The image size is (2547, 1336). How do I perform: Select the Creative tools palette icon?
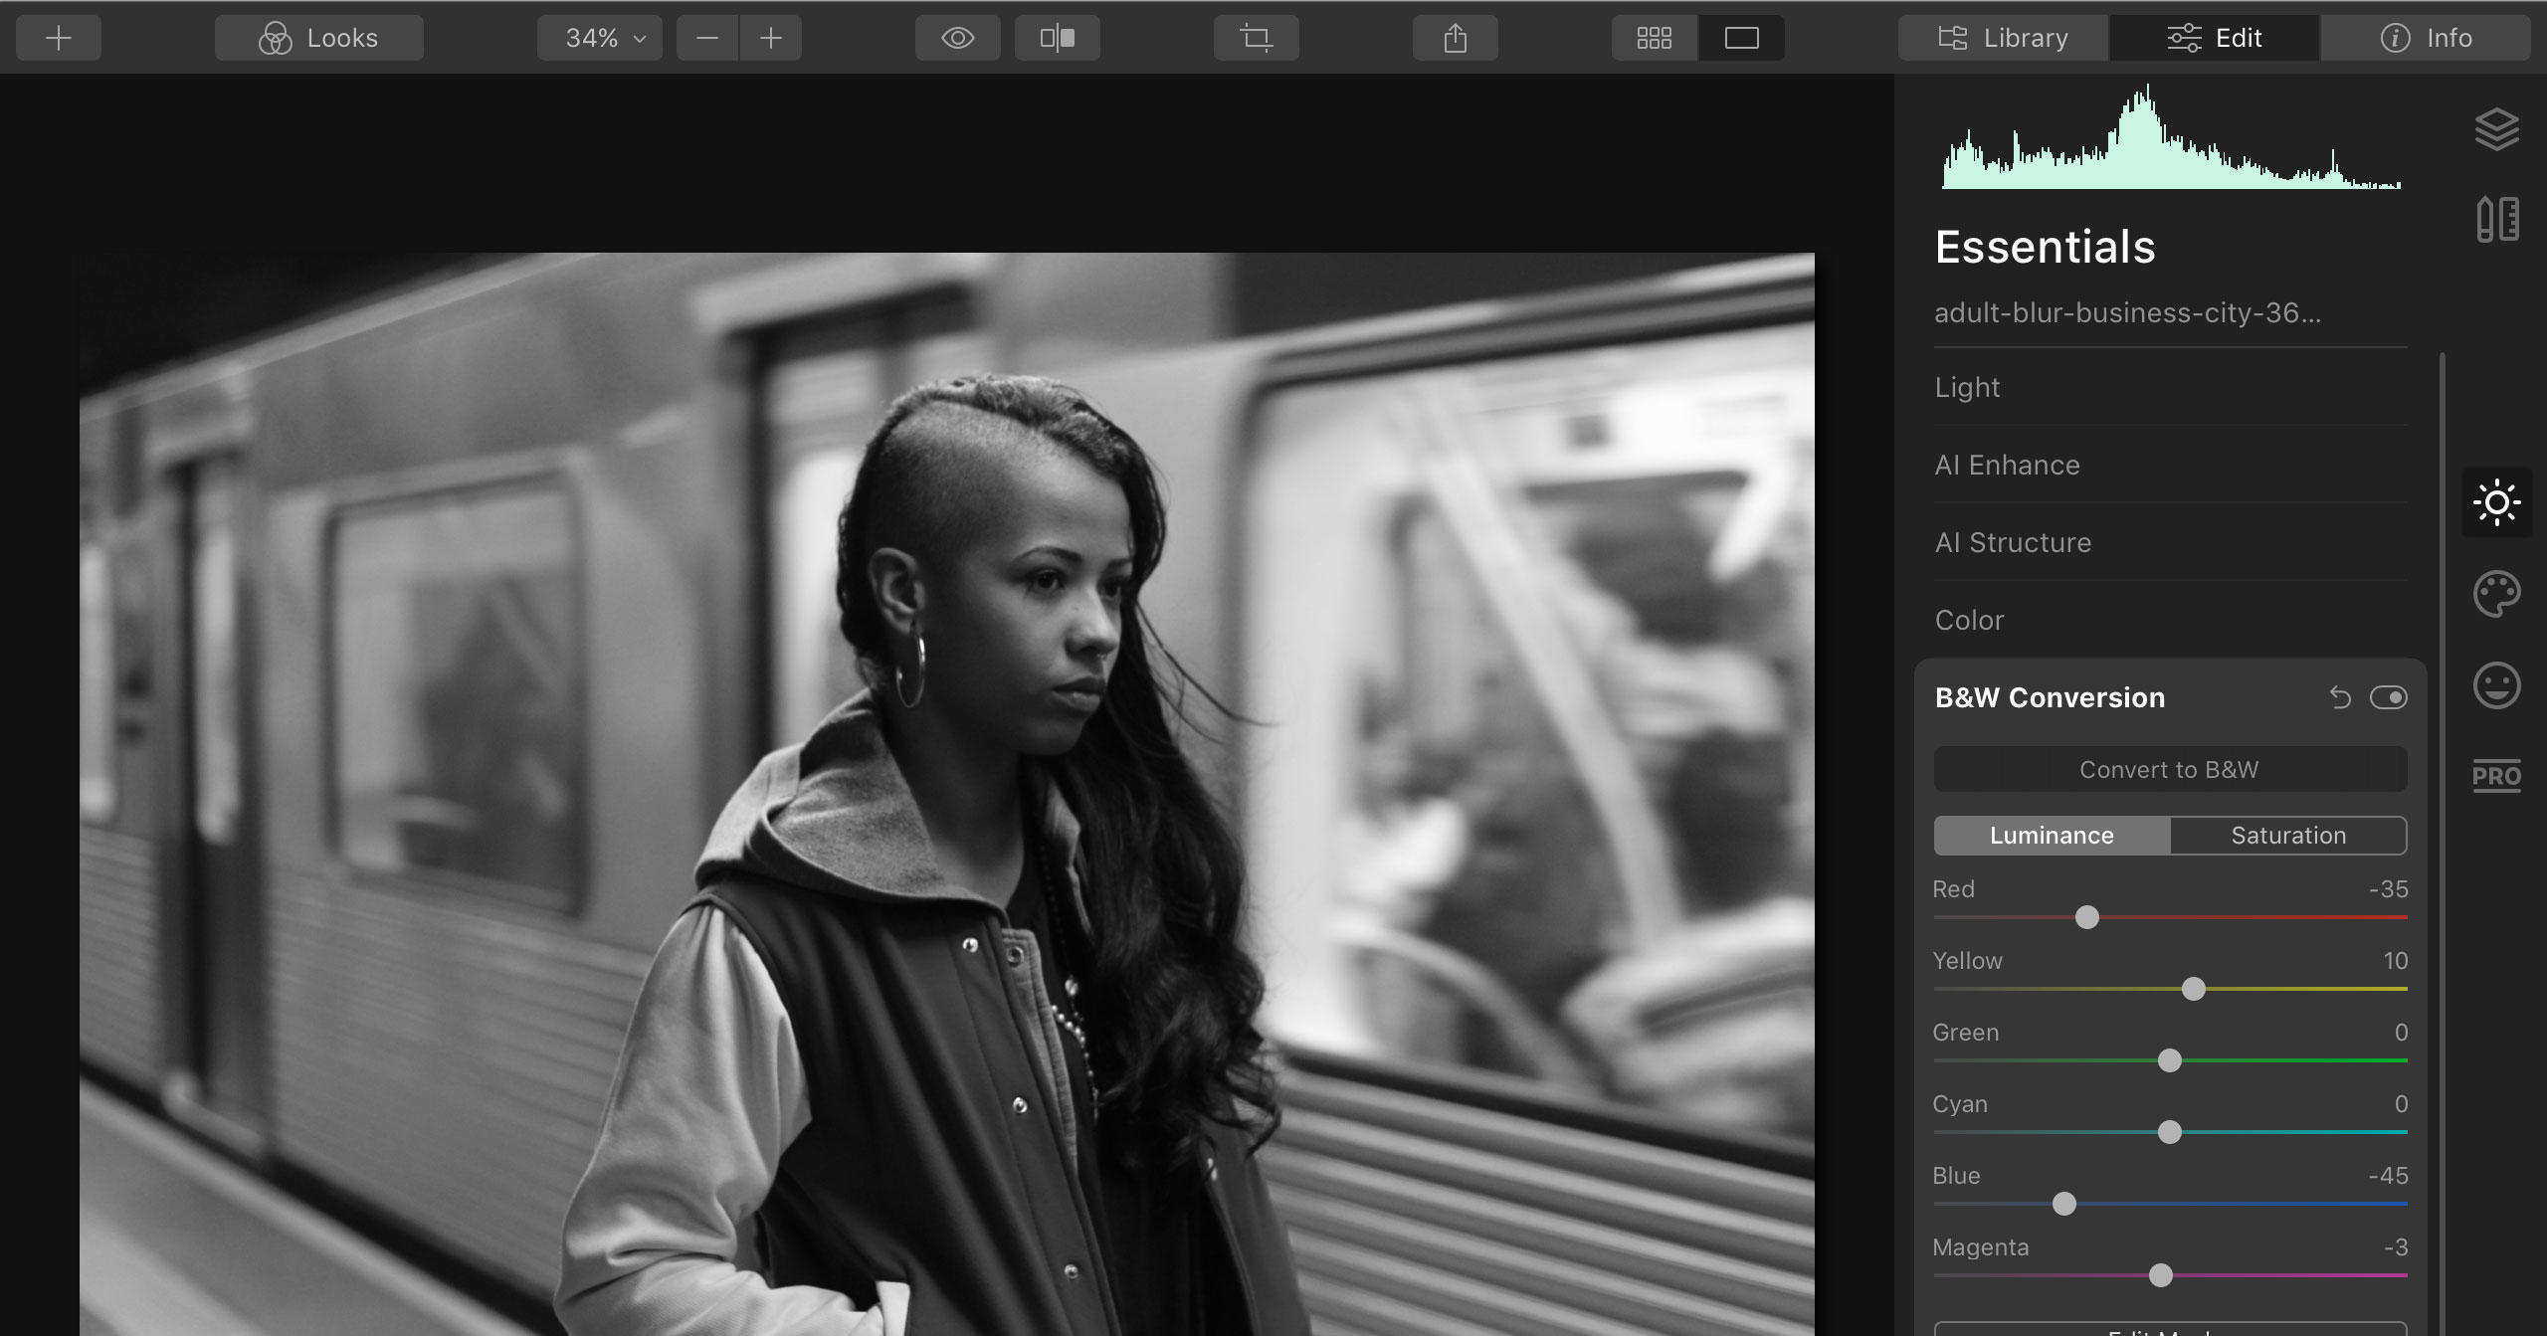[2499, 593]
